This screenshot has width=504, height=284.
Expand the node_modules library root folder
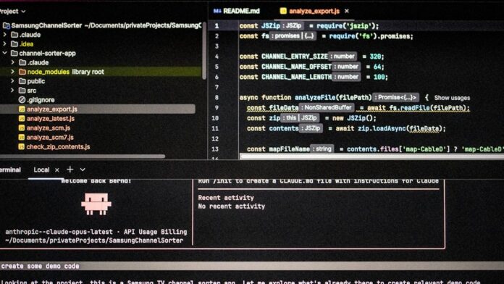tap(13, 72)
